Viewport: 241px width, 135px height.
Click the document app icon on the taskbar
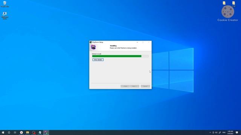[40, 132]
